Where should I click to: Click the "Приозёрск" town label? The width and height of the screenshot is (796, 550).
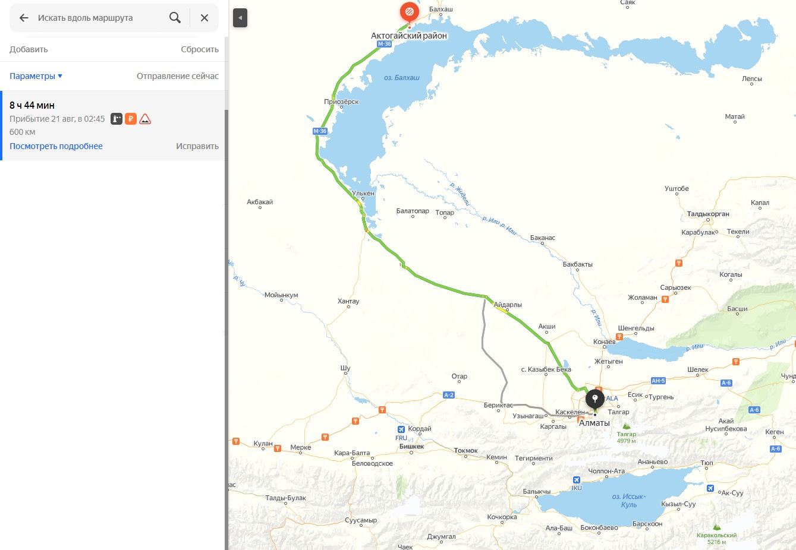341,102
